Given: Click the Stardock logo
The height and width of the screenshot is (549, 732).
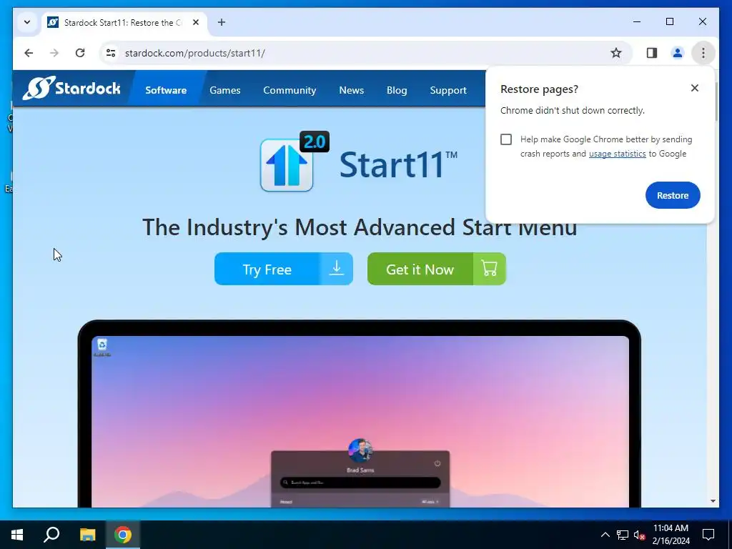Looking at the screenshot, I should click(71, 88).
